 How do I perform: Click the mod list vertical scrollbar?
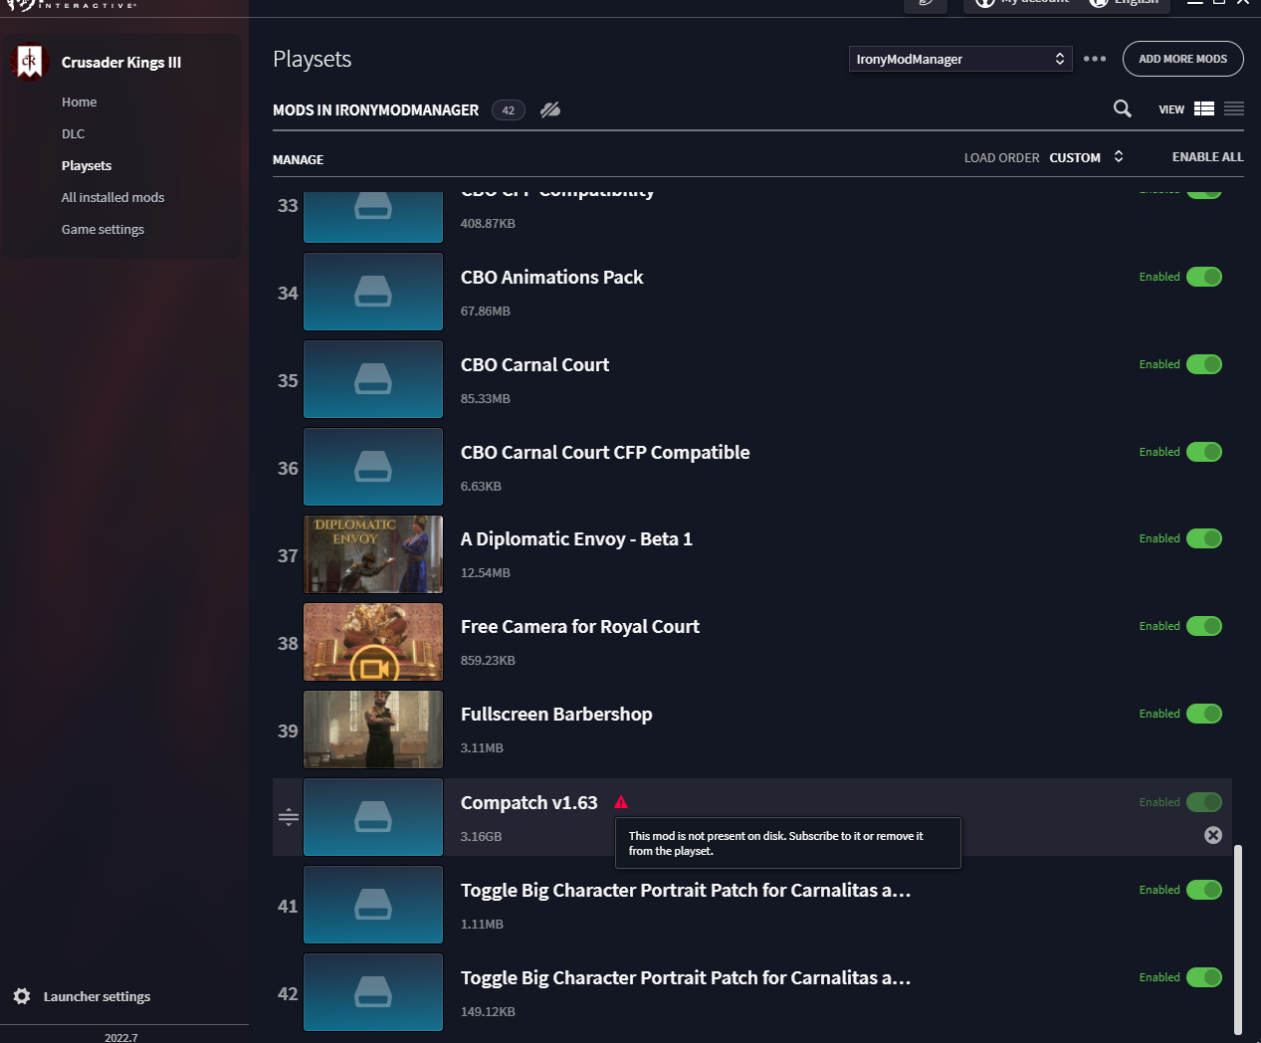tap(1238, 939)
